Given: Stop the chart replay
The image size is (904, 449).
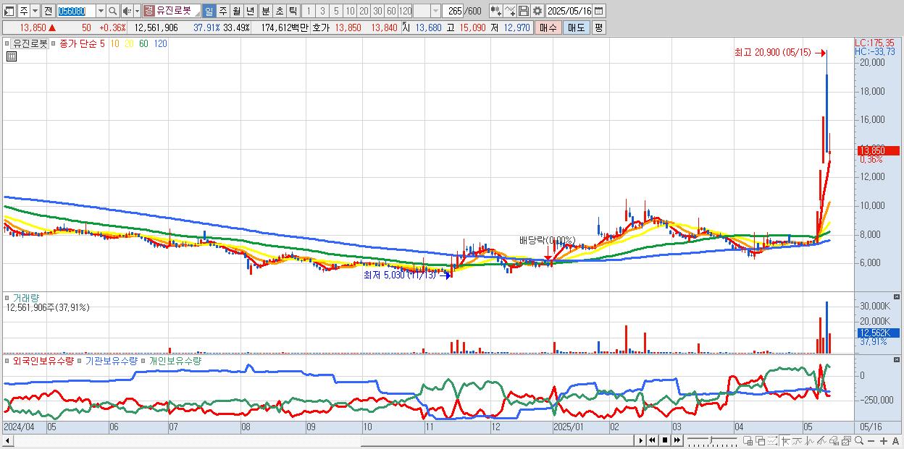Looking at the screenshot, I should [664, 440].
